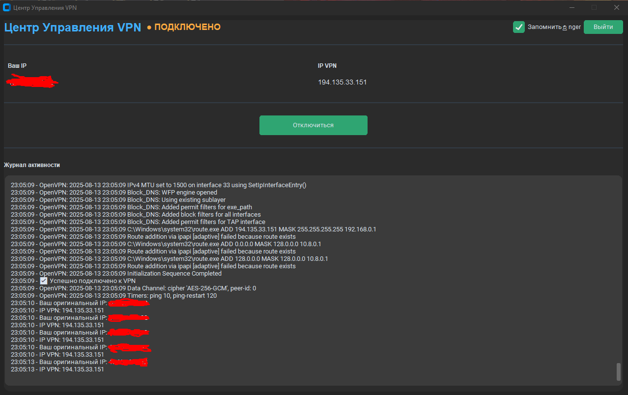Screen dimensions: 628x395
Task: Select the Using existing sublayer log line
Action: 118,200
